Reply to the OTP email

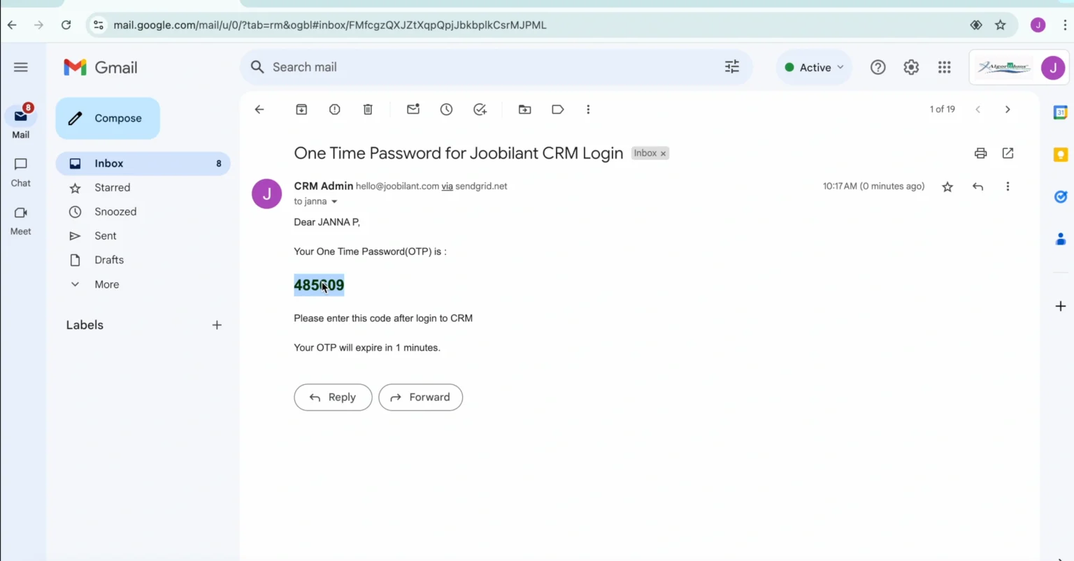point(333,397)
